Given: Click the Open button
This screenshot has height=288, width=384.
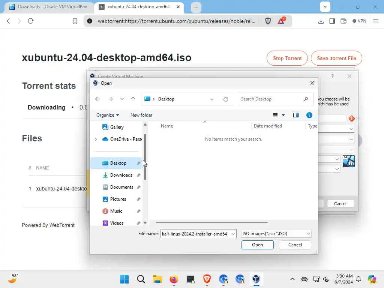Looking at the screenshot, I should coord(257,245).
